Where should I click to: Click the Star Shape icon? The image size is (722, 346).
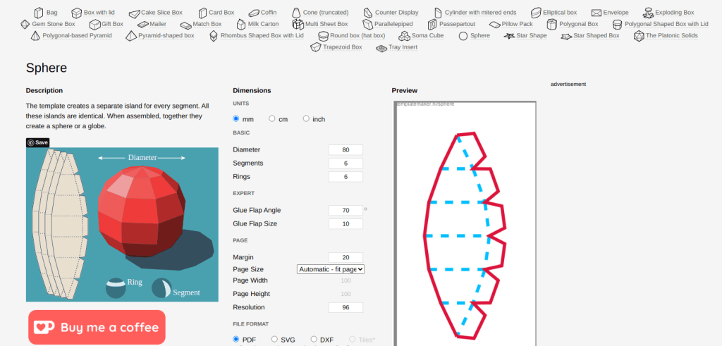(509, 35)
